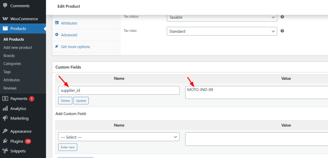Click the Enter new button
The height and width of the screenshot is (158, 328).
coord(68,147)
